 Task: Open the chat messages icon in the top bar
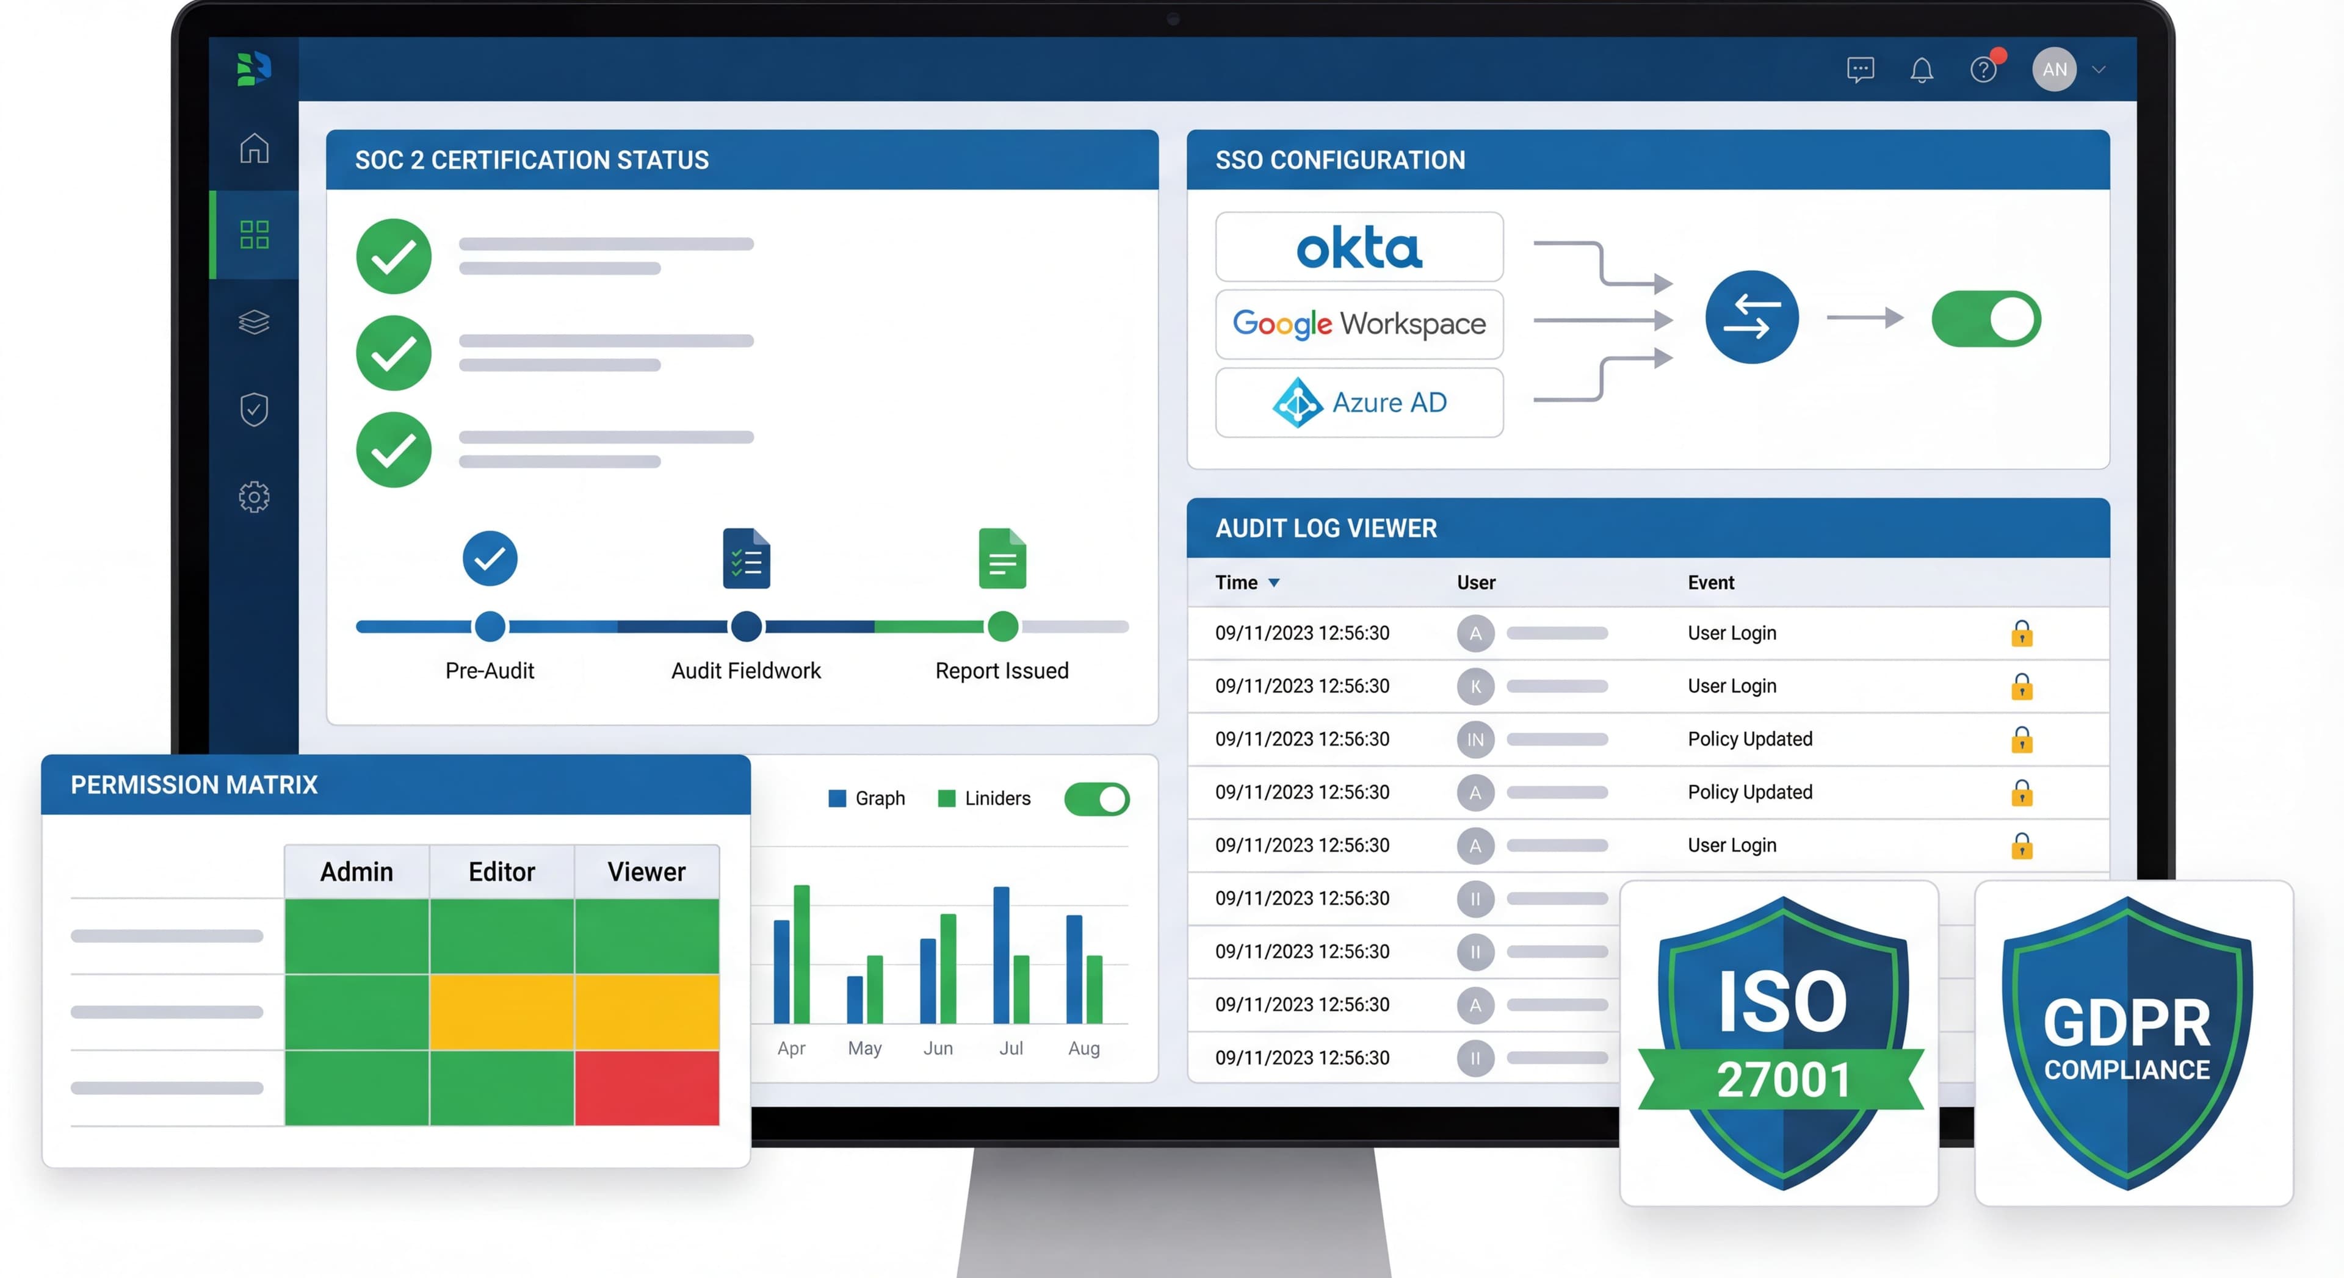(1861, 70)
